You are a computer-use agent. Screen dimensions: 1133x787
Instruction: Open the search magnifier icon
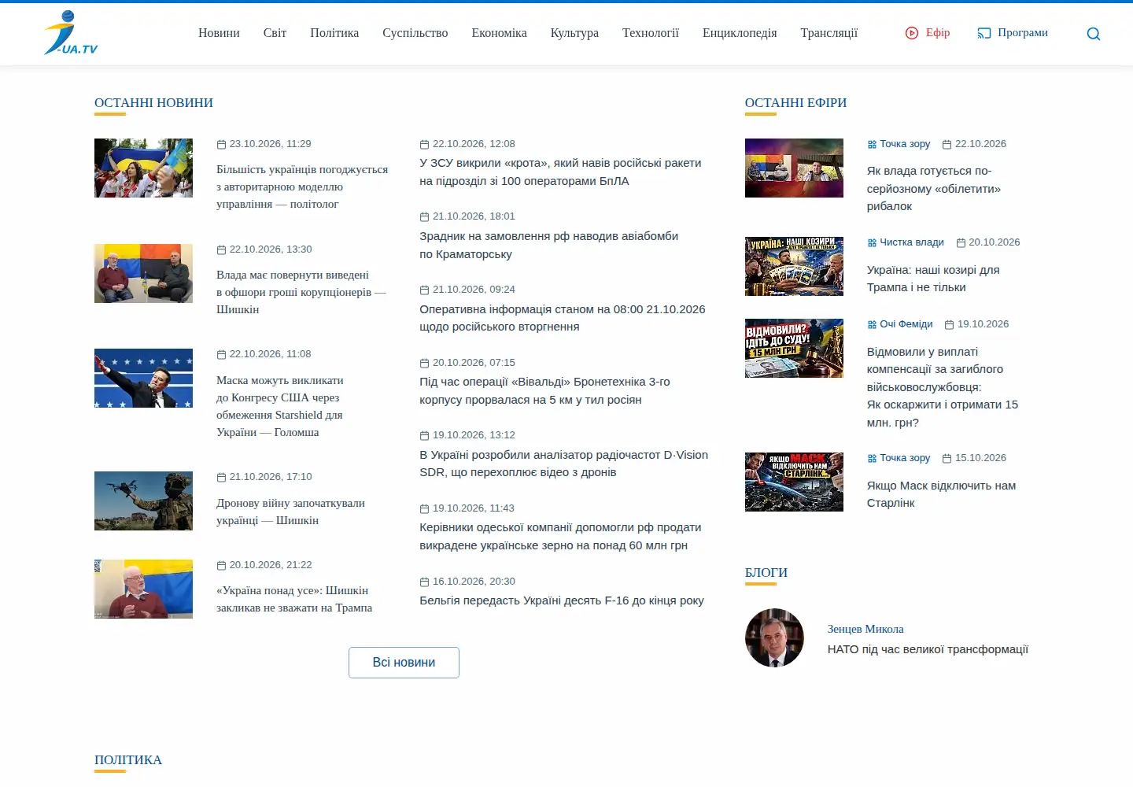1094,34
